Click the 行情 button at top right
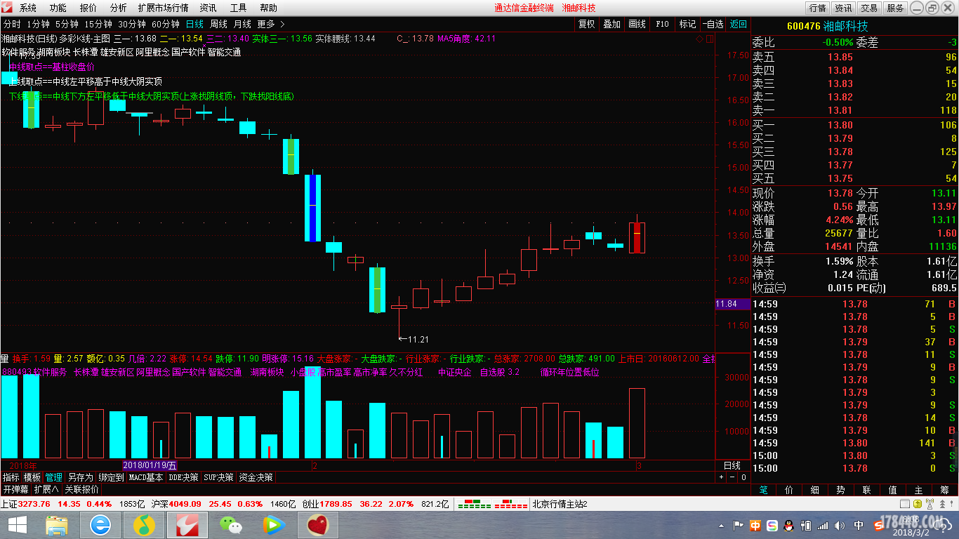This screenshot has height=539, width=959. tap(817, 8)
